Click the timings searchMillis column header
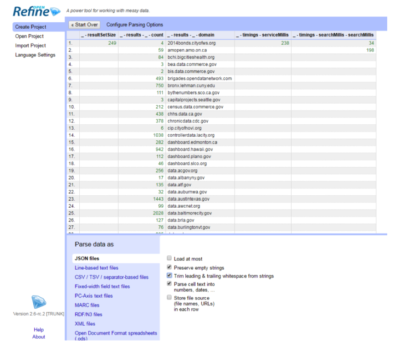The height and width of the screenshot is (351, 410). coord(333,35)
